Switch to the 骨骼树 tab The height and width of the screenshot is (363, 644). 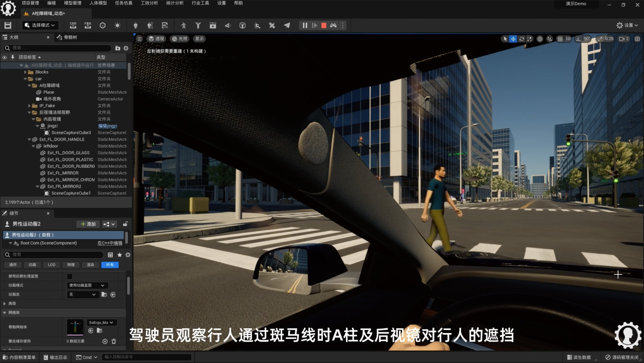click(x=67, y=37)
